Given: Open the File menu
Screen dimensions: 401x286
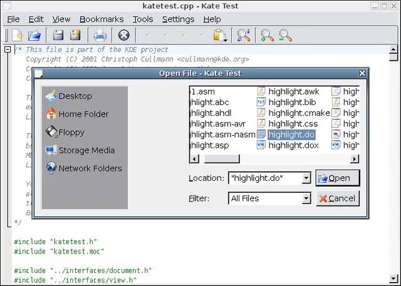Looking at the screenshot, I should 13,19.
